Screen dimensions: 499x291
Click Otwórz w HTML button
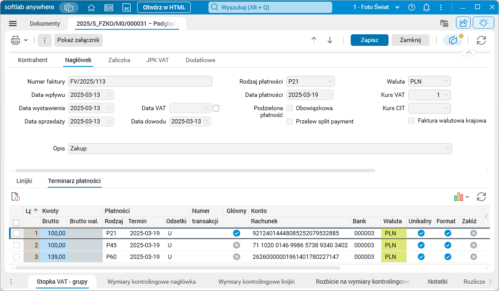[x=164, y=7]
